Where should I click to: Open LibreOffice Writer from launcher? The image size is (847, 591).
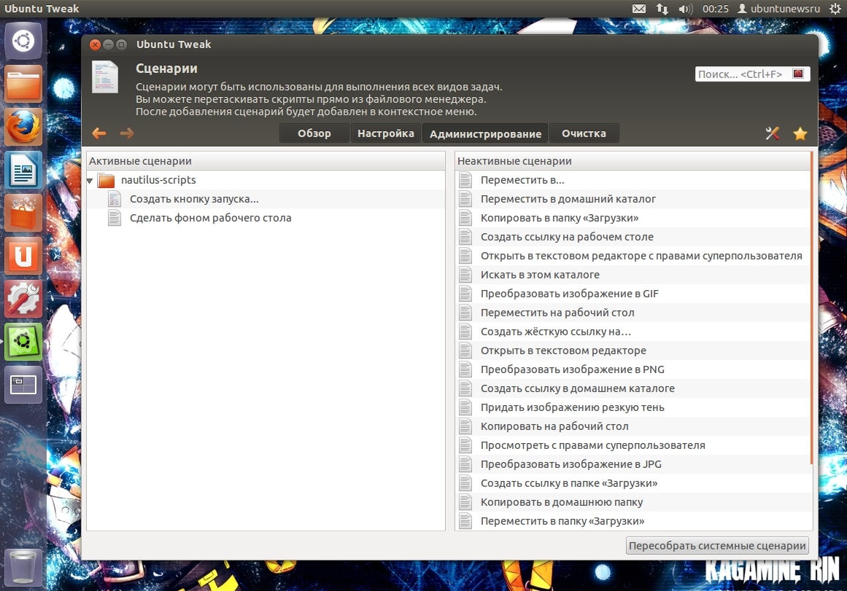click(x=23, y=170)
